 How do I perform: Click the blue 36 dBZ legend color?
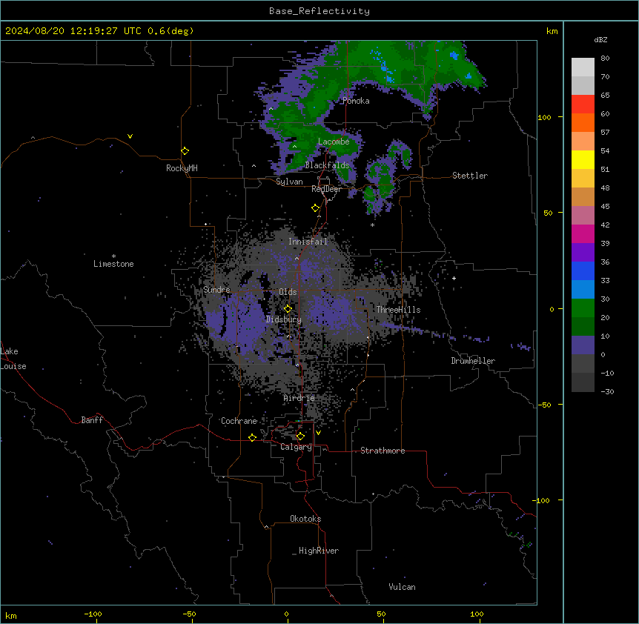583,270
